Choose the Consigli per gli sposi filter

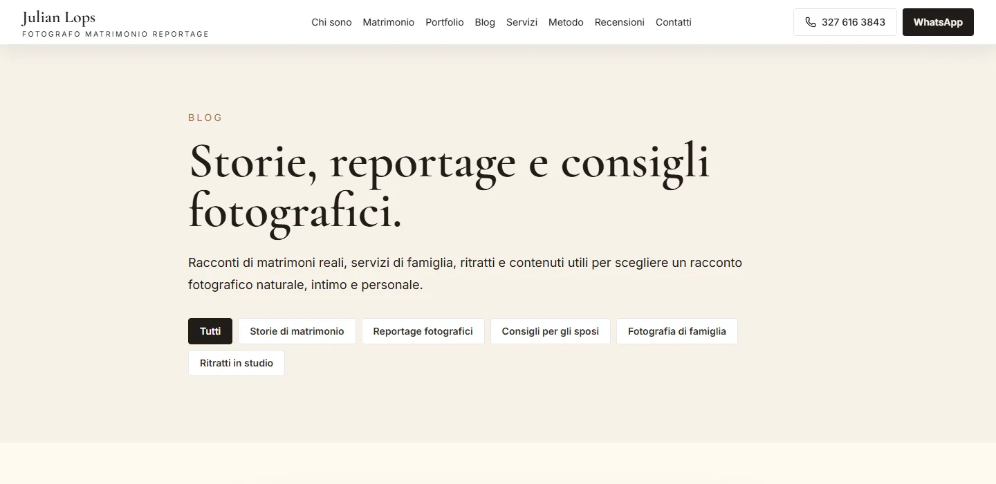coord(551,331)
